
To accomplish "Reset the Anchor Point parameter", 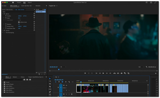I will 34,26.
